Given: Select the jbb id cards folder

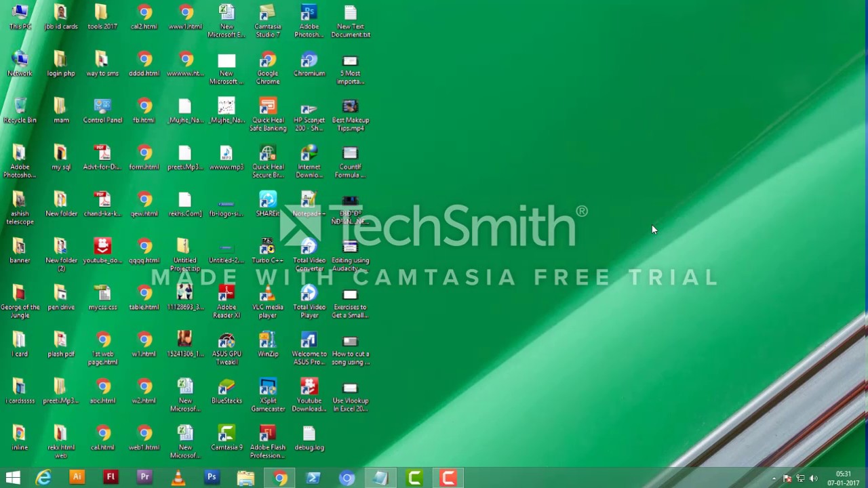Looking at the screenshot, I should [61, 18].
